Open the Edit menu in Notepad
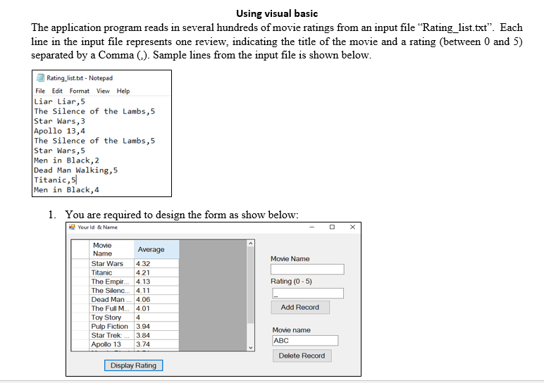This screenshot has width=544, height=383. [x=57, y=91]
